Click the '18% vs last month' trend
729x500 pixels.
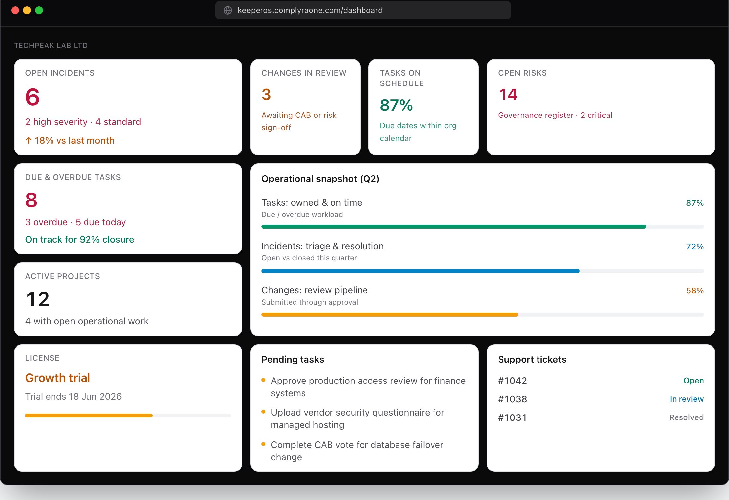[x=70, y=141]
